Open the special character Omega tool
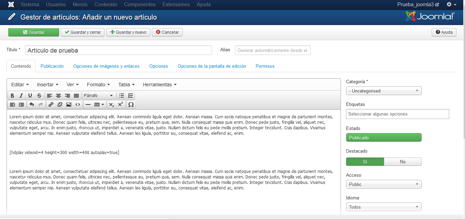465x219 pixels. (x=131, y=105)
